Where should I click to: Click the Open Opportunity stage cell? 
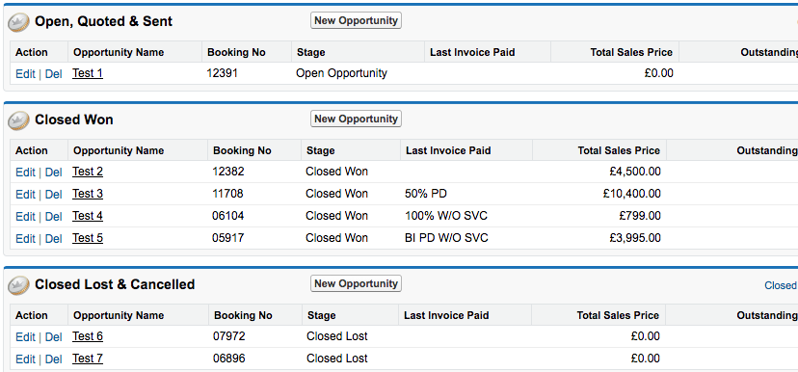tap(341, 73)
